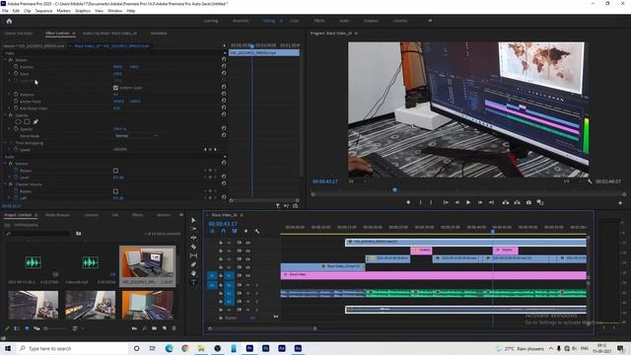The image size is (631, 355).
Task: Reset the Position parameter
Action: pos(224,66)
